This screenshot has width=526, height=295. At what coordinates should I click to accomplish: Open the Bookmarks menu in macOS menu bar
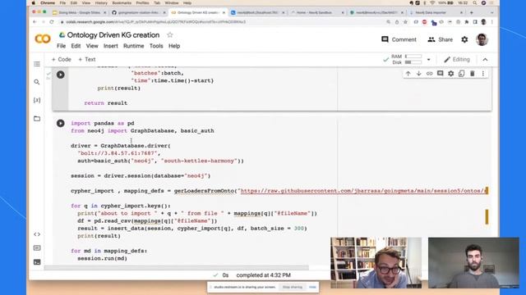(x=122, y=3)
